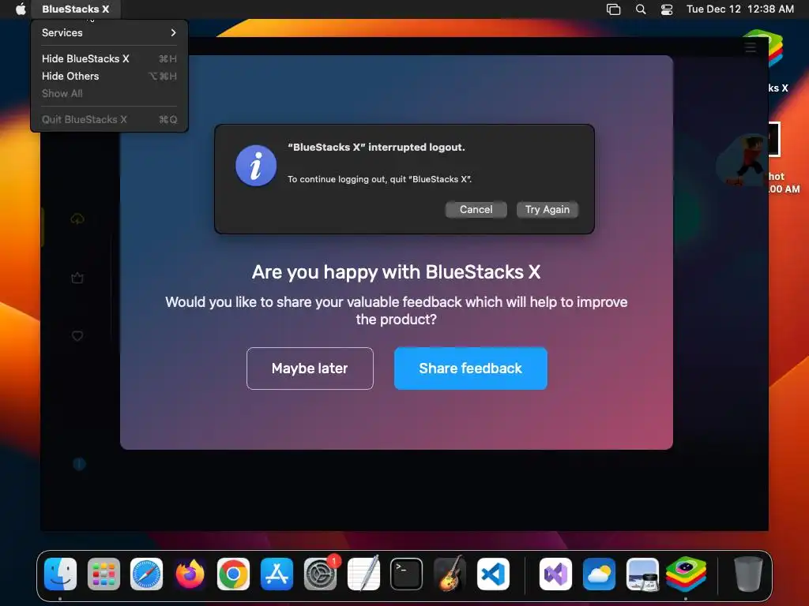Click Try Again in the logout dialog
The height and width of the screenshot is (606, 809).
click(x=547, y=210)
